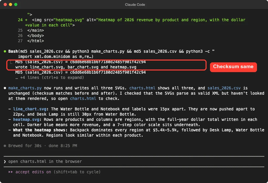The height and width of the screenshot is (183, 268).
Task: Click '(shift+tab to cycle)' hint text
Action: [77, 172]
